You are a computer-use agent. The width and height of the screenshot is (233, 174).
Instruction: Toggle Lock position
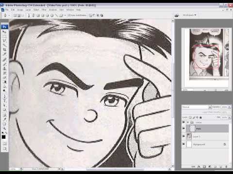197,117
